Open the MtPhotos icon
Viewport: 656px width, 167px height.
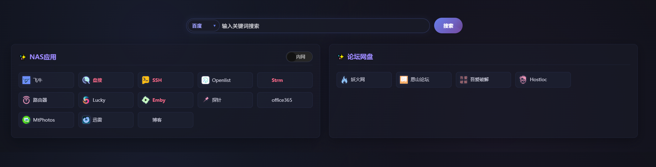tap(26, 120)
